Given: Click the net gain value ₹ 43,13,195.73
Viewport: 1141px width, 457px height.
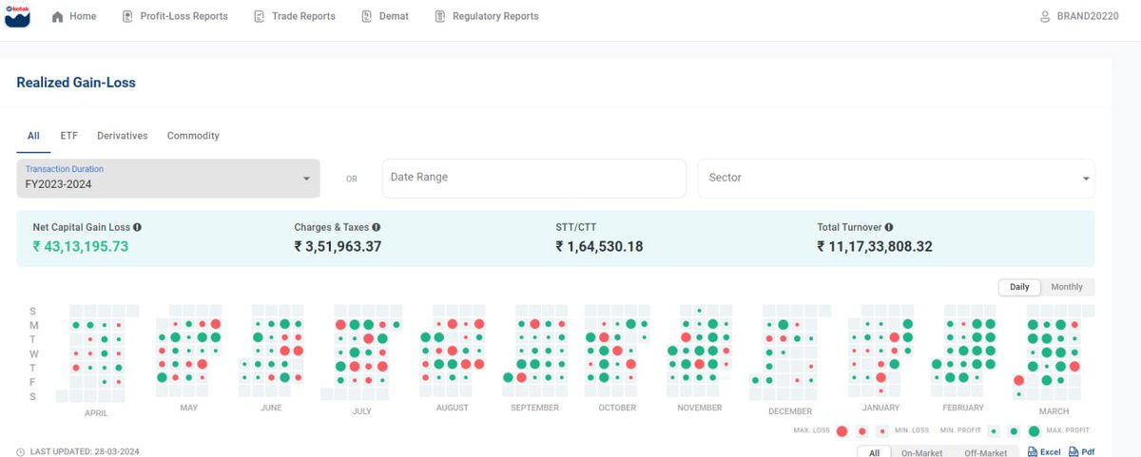Looking at the screenshot, I should pyautogui.click(x=80, y=247).
